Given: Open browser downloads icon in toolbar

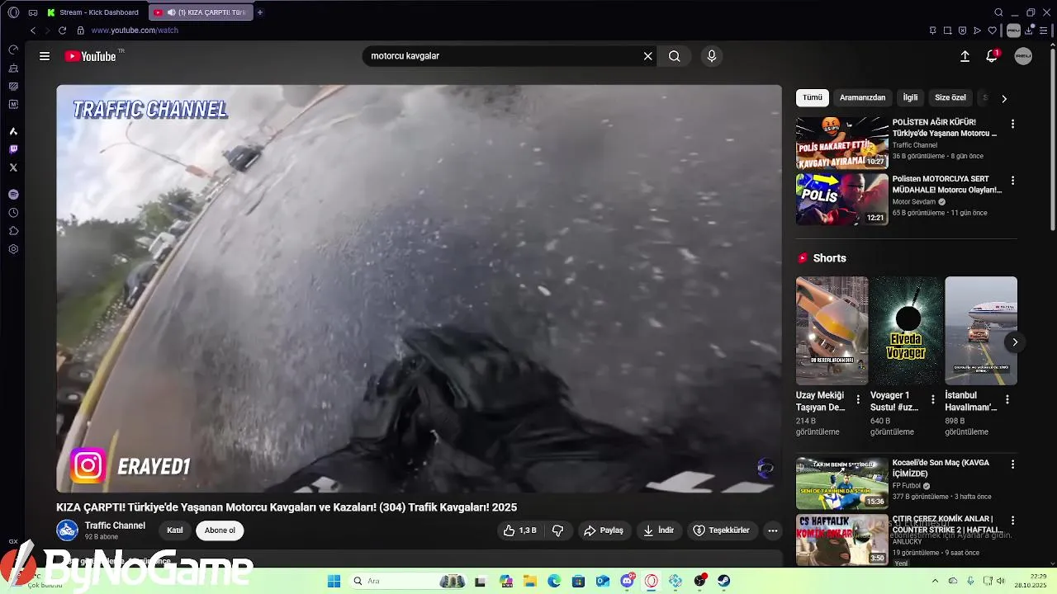Looking at the screenshot, I should point(1030,31).
